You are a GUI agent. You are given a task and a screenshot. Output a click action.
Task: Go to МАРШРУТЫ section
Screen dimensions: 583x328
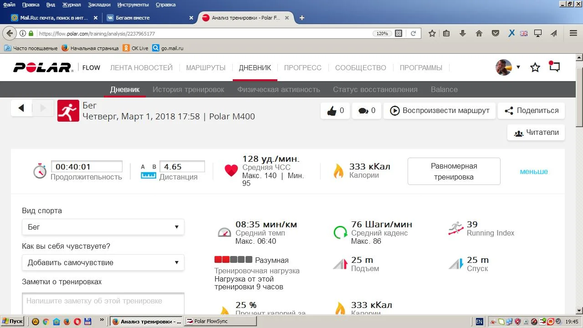[x=206, y=67]
